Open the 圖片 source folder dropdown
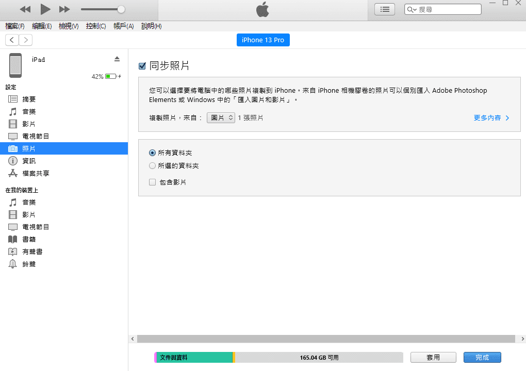This screenshot has height=371, width=526. (x=221, y=118)
